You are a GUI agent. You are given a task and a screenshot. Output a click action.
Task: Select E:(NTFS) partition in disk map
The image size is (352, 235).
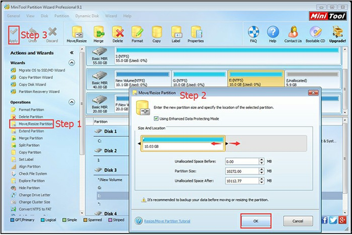tap(256, 78)
